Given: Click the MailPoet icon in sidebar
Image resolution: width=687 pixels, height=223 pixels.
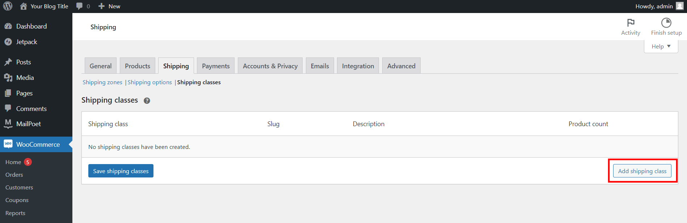Looking at the screenshot, I should 8,124.
